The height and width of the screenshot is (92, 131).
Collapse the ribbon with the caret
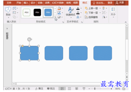tap(126, 22)
